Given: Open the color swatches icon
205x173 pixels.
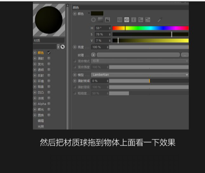Looking at the screenshot, I should pyautogui.click(x=148, y=20).
